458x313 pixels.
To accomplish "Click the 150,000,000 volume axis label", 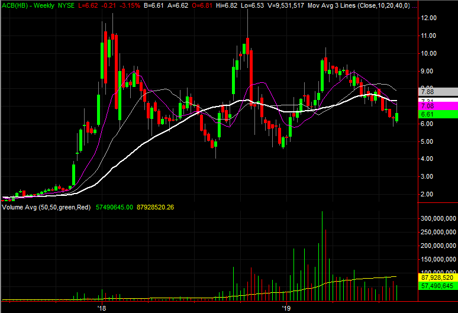I will tap(438, 259).
